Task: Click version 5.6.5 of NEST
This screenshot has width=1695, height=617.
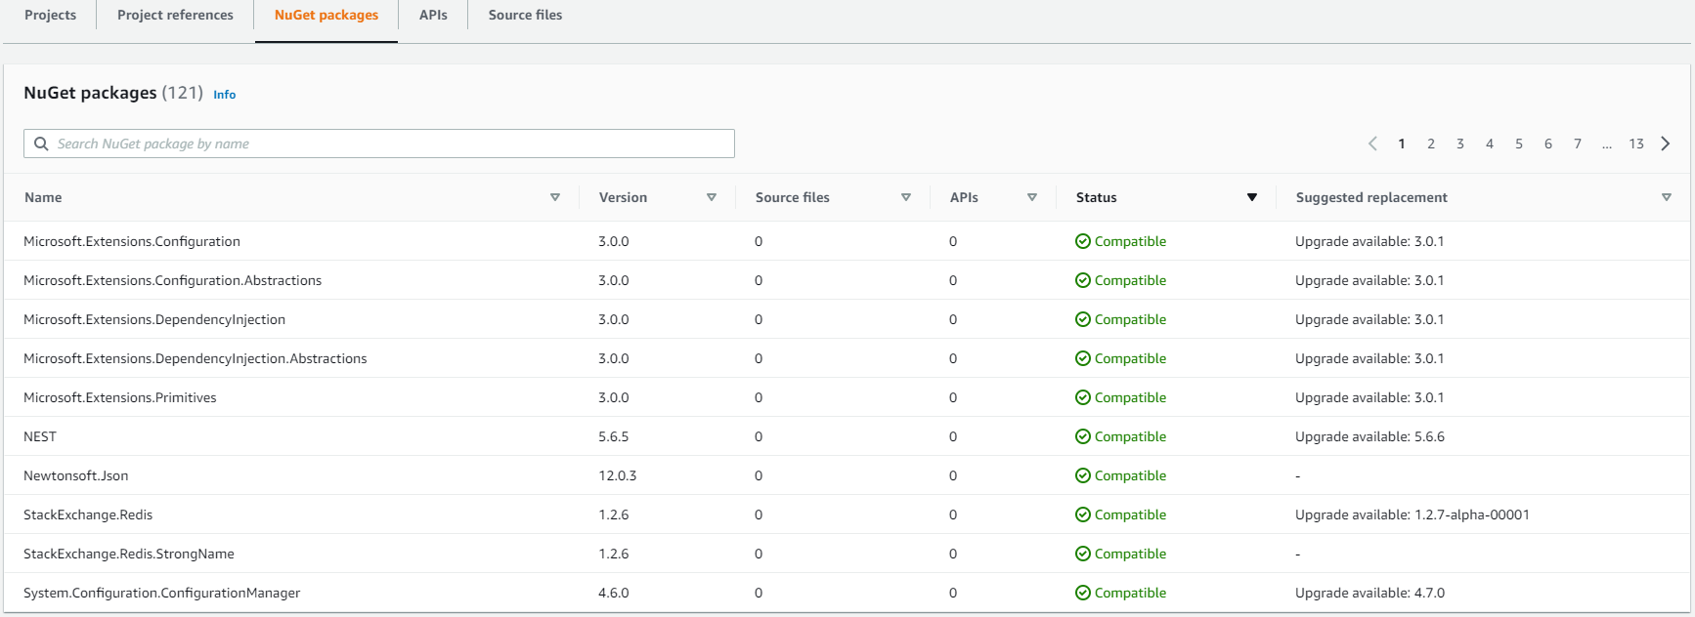Action: pos(614,436)
